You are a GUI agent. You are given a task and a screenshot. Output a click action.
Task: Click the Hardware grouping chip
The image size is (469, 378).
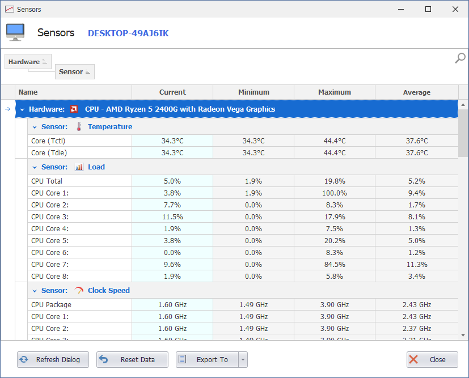click(x=28, y=62)
